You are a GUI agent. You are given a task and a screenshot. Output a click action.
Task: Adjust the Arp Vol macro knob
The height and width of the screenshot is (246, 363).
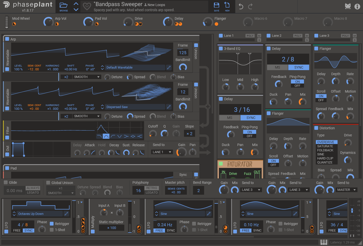(48, 22)
